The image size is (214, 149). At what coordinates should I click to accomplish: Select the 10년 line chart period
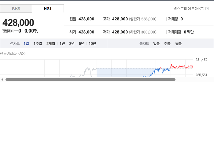[x=92, y=43]
